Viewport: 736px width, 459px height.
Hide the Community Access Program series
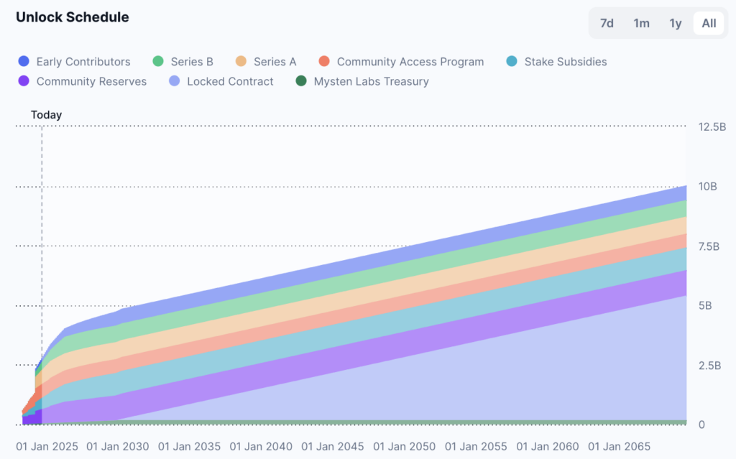coord(410,62)
